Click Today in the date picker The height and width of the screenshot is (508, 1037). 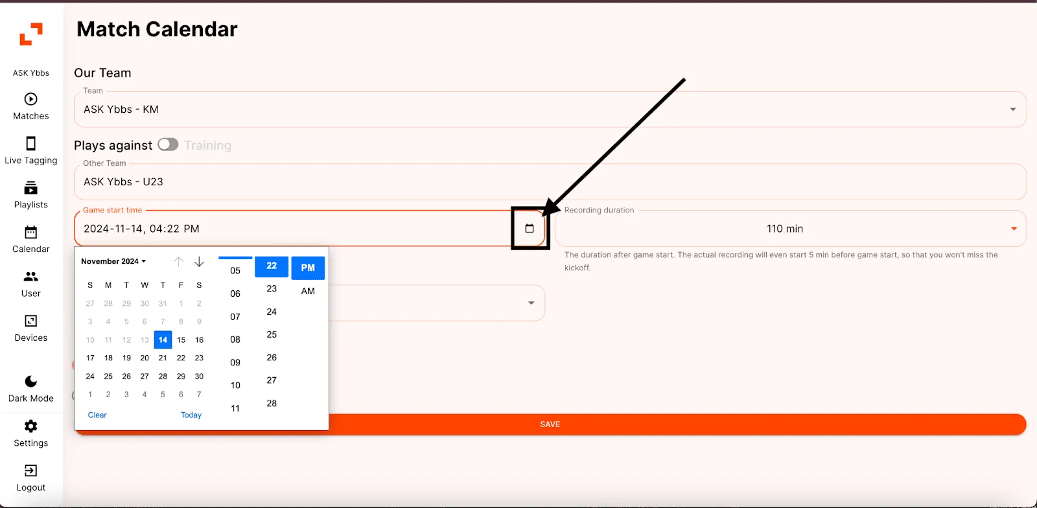click(x=191, y=415)
